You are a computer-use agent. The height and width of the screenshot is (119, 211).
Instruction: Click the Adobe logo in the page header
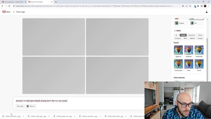tap(4, 12)
